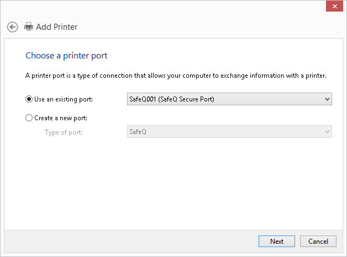
Task: Close the Add Printer window
Action: (333, 6)
